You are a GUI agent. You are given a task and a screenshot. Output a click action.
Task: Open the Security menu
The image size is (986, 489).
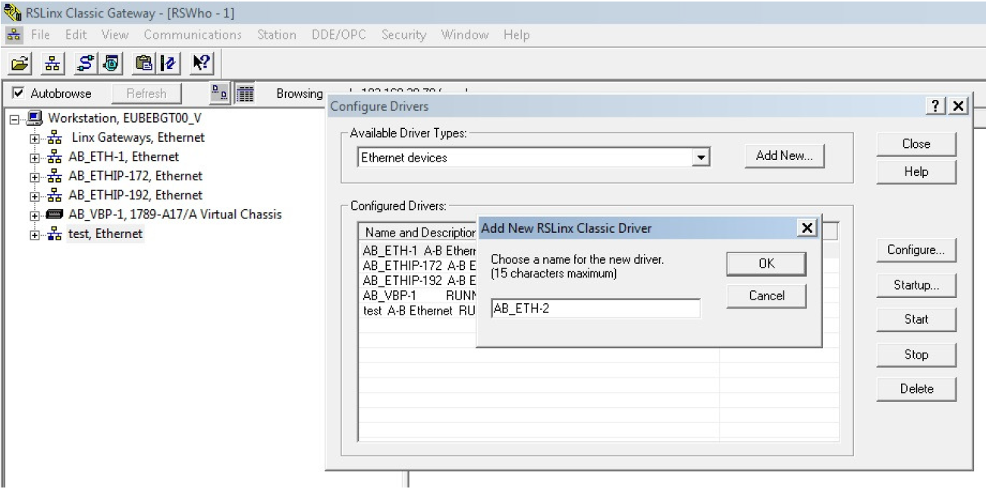(x=404, y=35)
